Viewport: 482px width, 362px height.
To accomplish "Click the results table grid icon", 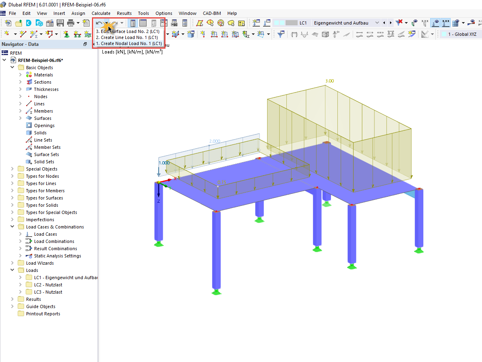I will (455, 23).
